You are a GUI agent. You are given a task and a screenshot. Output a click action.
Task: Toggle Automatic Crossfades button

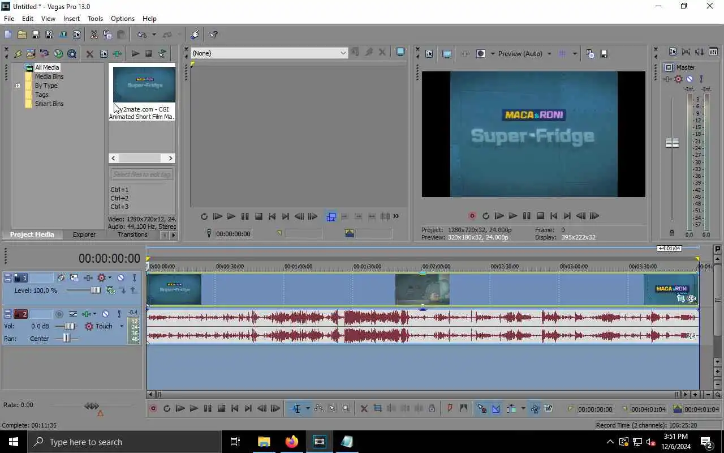click(x=495, y=408)
